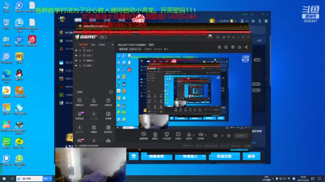The width and height of the screenshot is (325, 182).
Task: Click the 创建房间 create room button
Action: coord(157,156)
